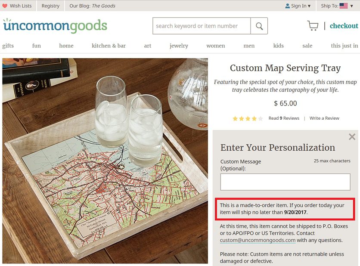Click Write a Review link
Image resolution: width=360 pixels, height=266 pixels.
click(x=324, y=118)
